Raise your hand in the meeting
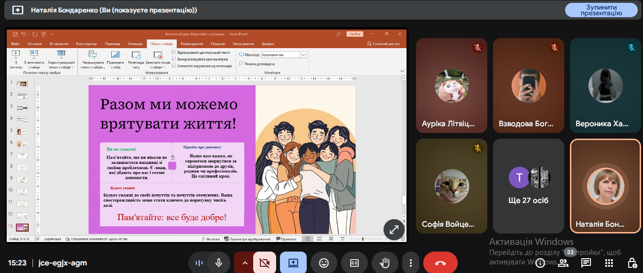The image size is (643, 273). tap(385, 263)
